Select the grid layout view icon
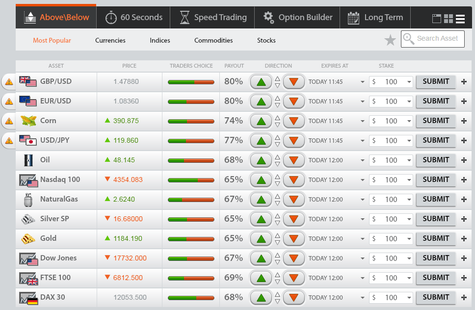Viewport: 475px width, 310px height. click(449, 19)
